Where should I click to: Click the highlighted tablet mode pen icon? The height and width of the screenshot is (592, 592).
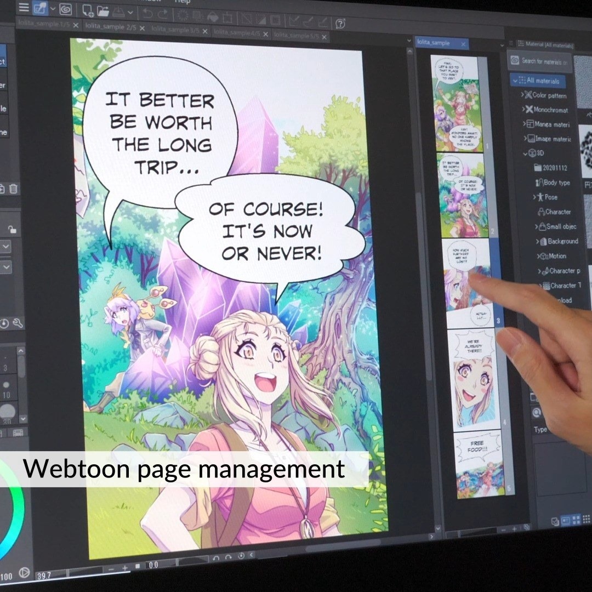click(39, 8)
